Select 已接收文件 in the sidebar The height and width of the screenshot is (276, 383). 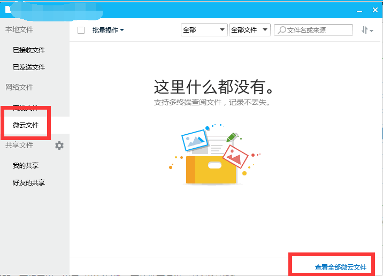pyautogui.click(x=29, y=50)
